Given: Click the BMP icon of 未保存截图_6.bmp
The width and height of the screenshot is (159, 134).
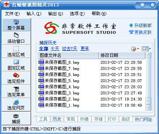Looking at the screenshot, I should click(41, 75).
